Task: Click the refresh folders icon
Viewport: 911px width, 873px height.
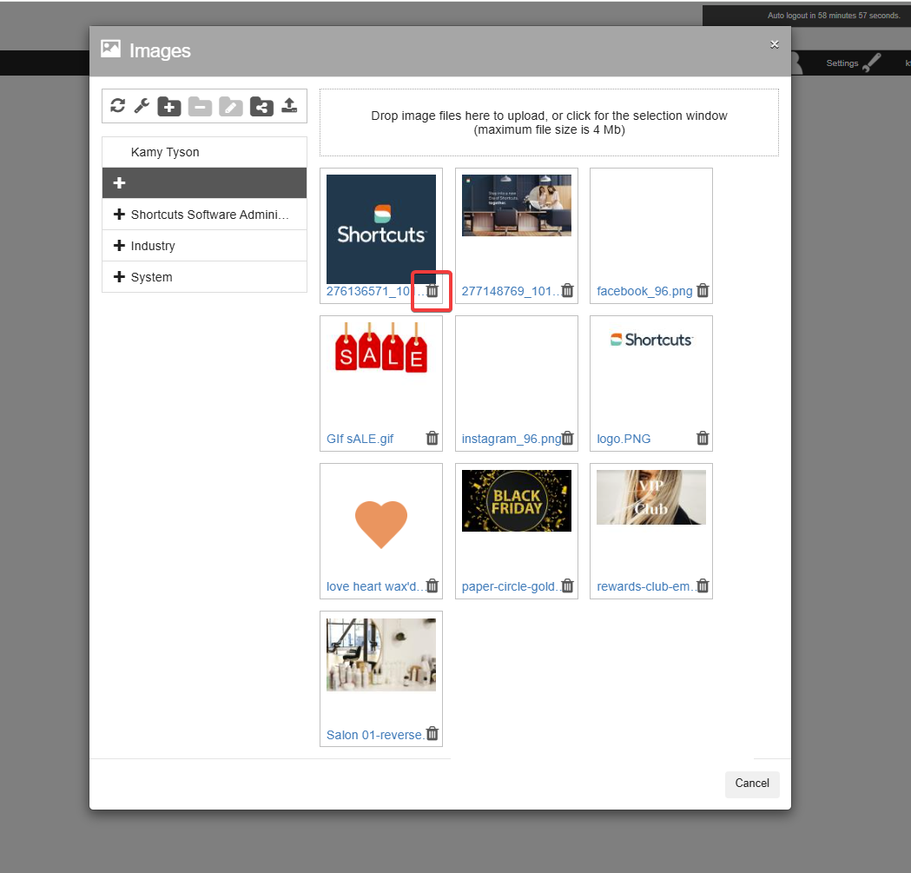Action: click(118, 106)
